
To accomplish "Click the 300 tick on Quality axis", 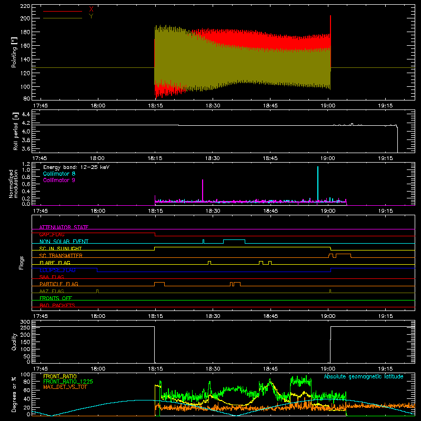I will point(25,322).
